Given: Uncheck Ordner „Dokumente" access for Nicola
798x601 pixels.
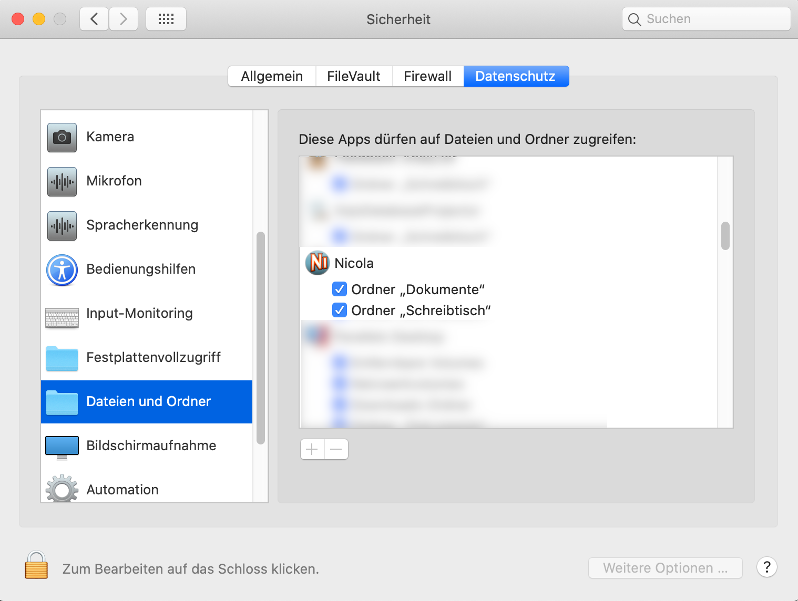Looking at the screenshot, I should [340, 289].
